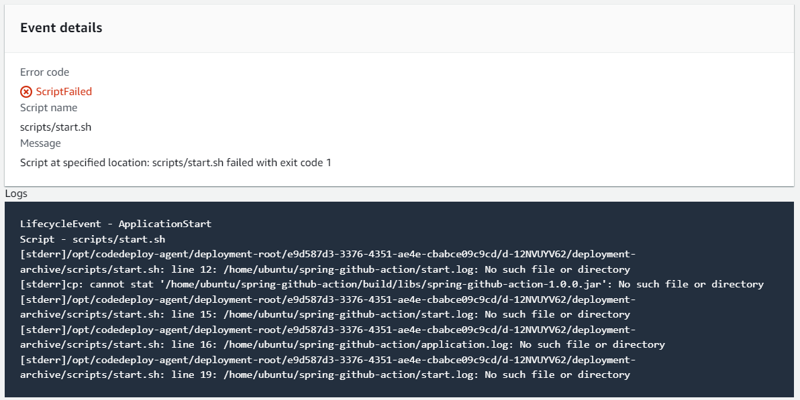800x400 pixels.
Task: Click the last stderr deployment-root path line
Action: click(x=328, y=360)
